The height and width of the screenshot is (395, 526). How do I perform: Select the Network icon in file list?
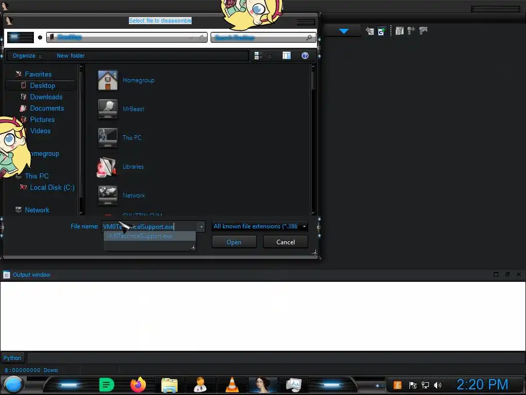(108, 195)
